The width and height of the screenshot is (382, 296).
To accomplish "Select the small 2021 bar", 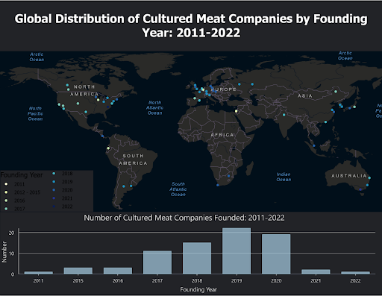I will pyautogui.click(x=316, y=271).
